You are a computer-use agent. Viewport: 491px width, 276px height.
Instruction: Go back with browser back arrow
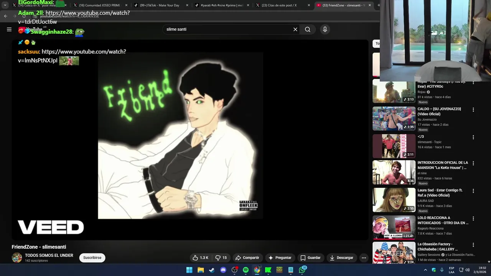pos(5,16)
